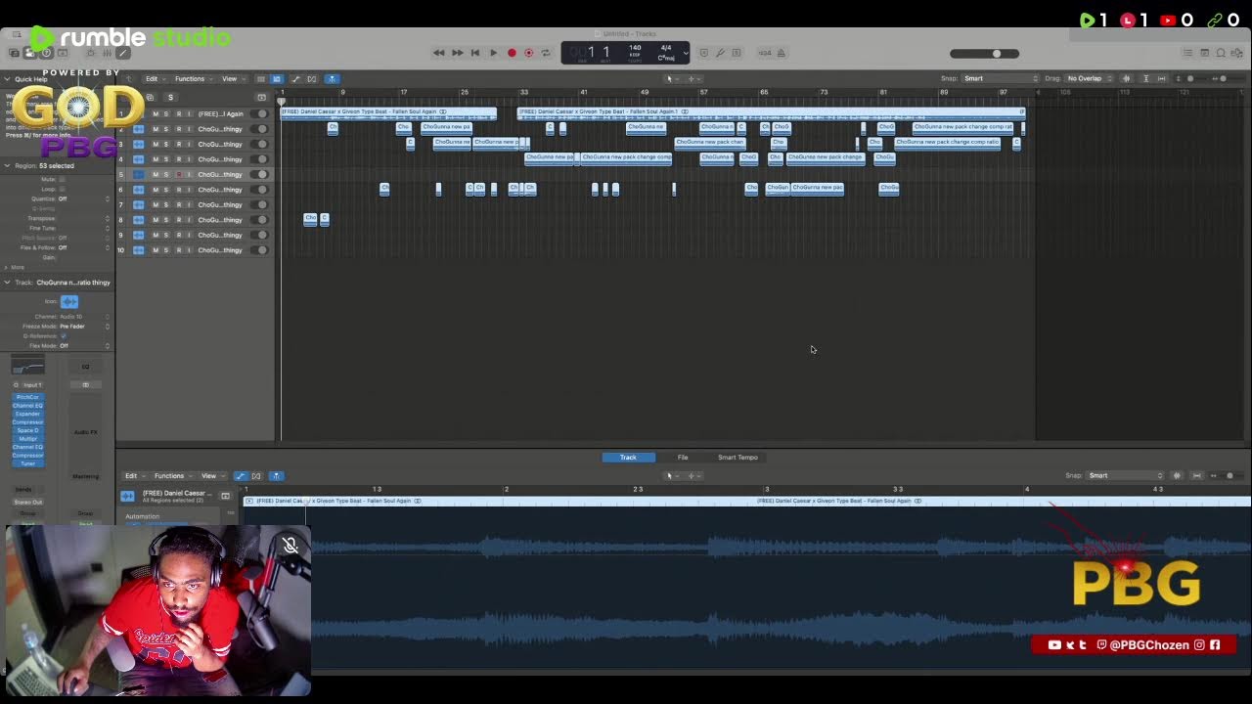The width and height of the screenshot is (1252, 704).
Task: Check the region Mute checkbox
Action: 62,180
